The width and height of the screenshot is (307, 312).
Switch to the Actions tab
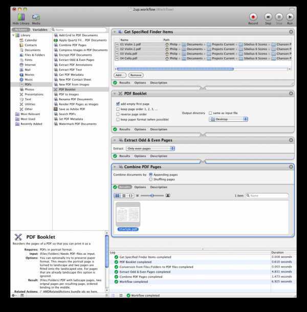21,30
